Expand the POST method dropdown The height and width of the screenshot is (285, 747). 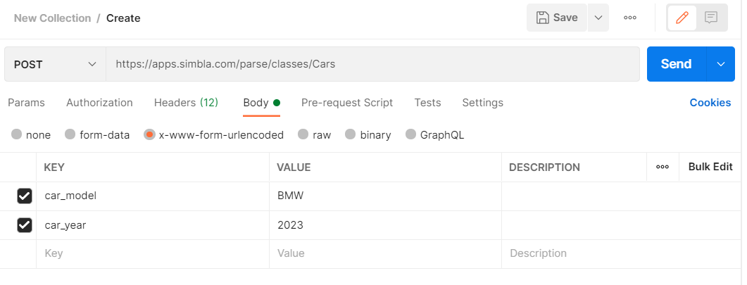[55, 64]
